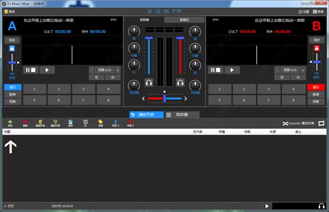Click the headphone icon in bottom-right status bar

click(321, 206)
